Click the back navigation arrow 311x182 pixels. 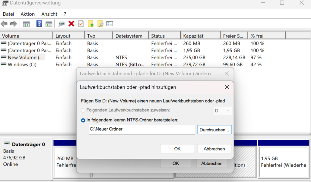[4, 24]
